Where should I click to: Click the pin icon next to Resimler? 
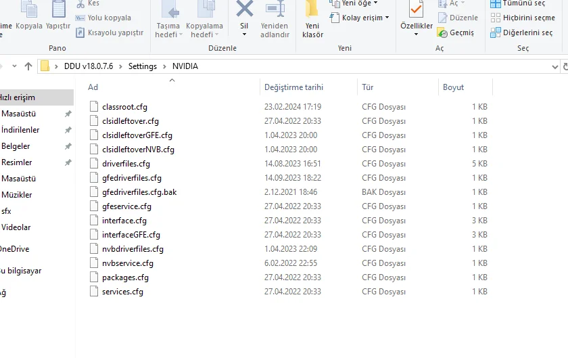68,162
